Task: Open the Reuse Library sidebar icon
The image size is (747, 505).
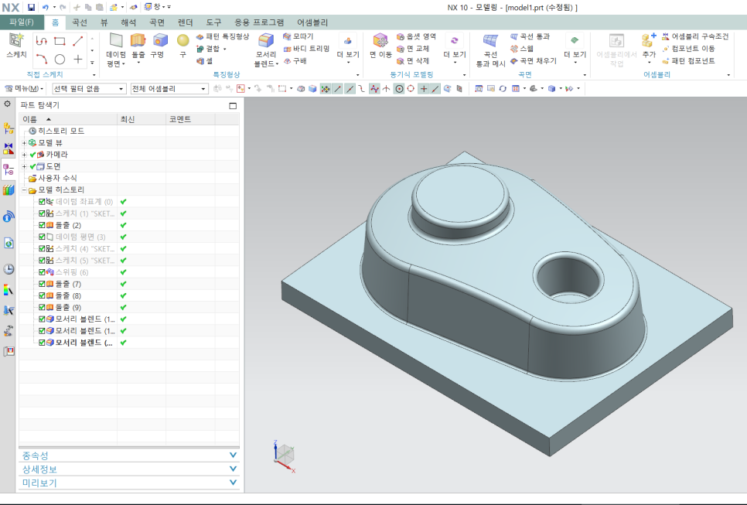Action: [9, 190]
